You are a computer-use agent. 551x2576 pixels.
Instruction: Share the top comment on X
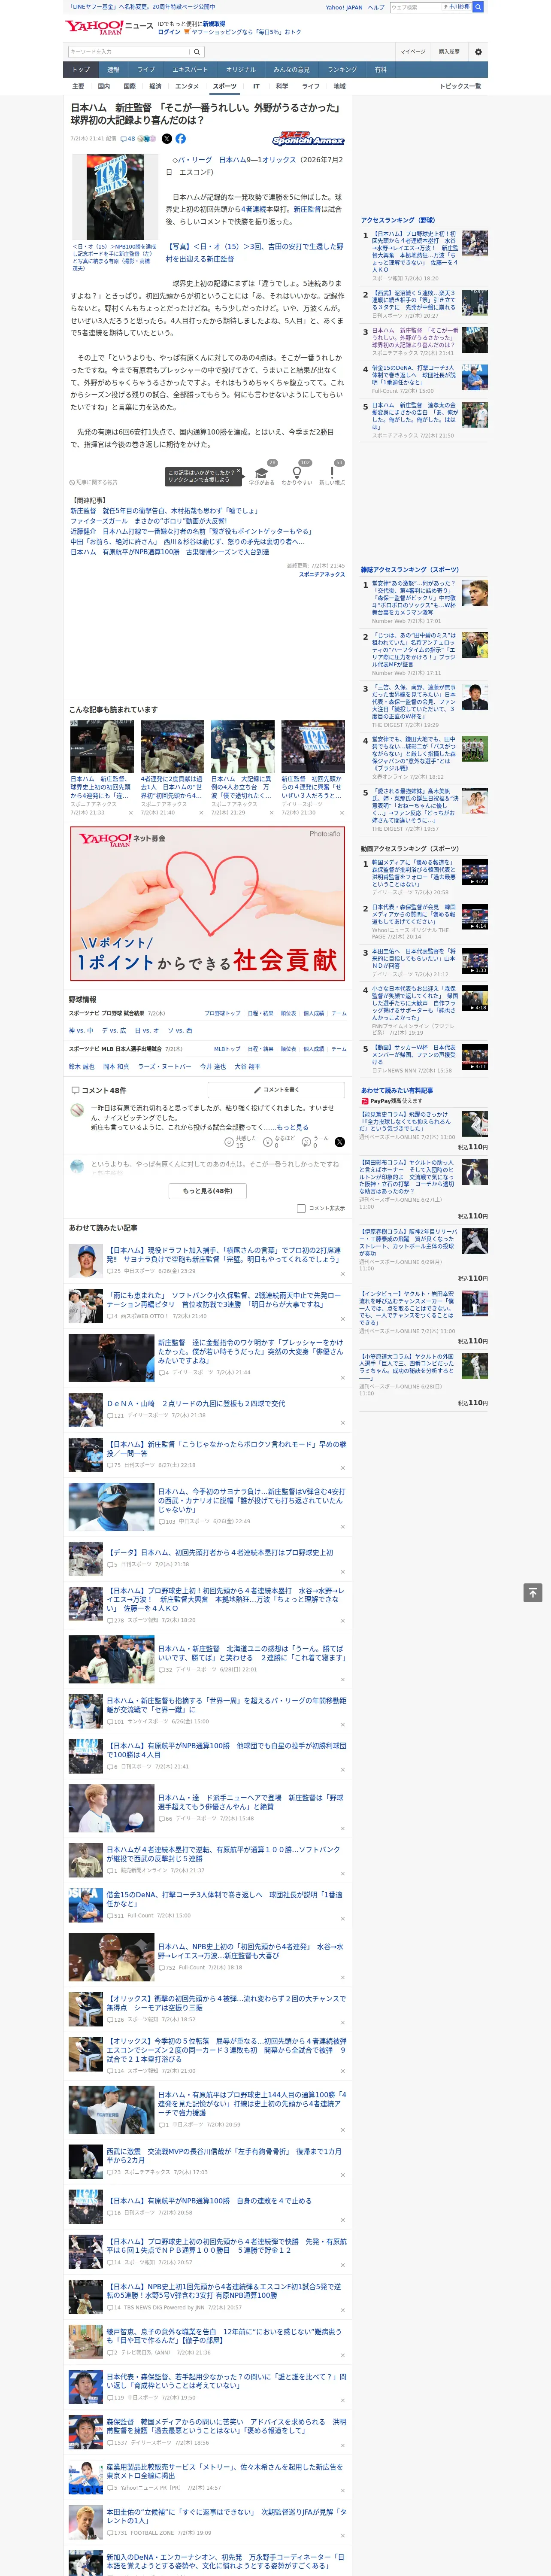[340, 1142]
